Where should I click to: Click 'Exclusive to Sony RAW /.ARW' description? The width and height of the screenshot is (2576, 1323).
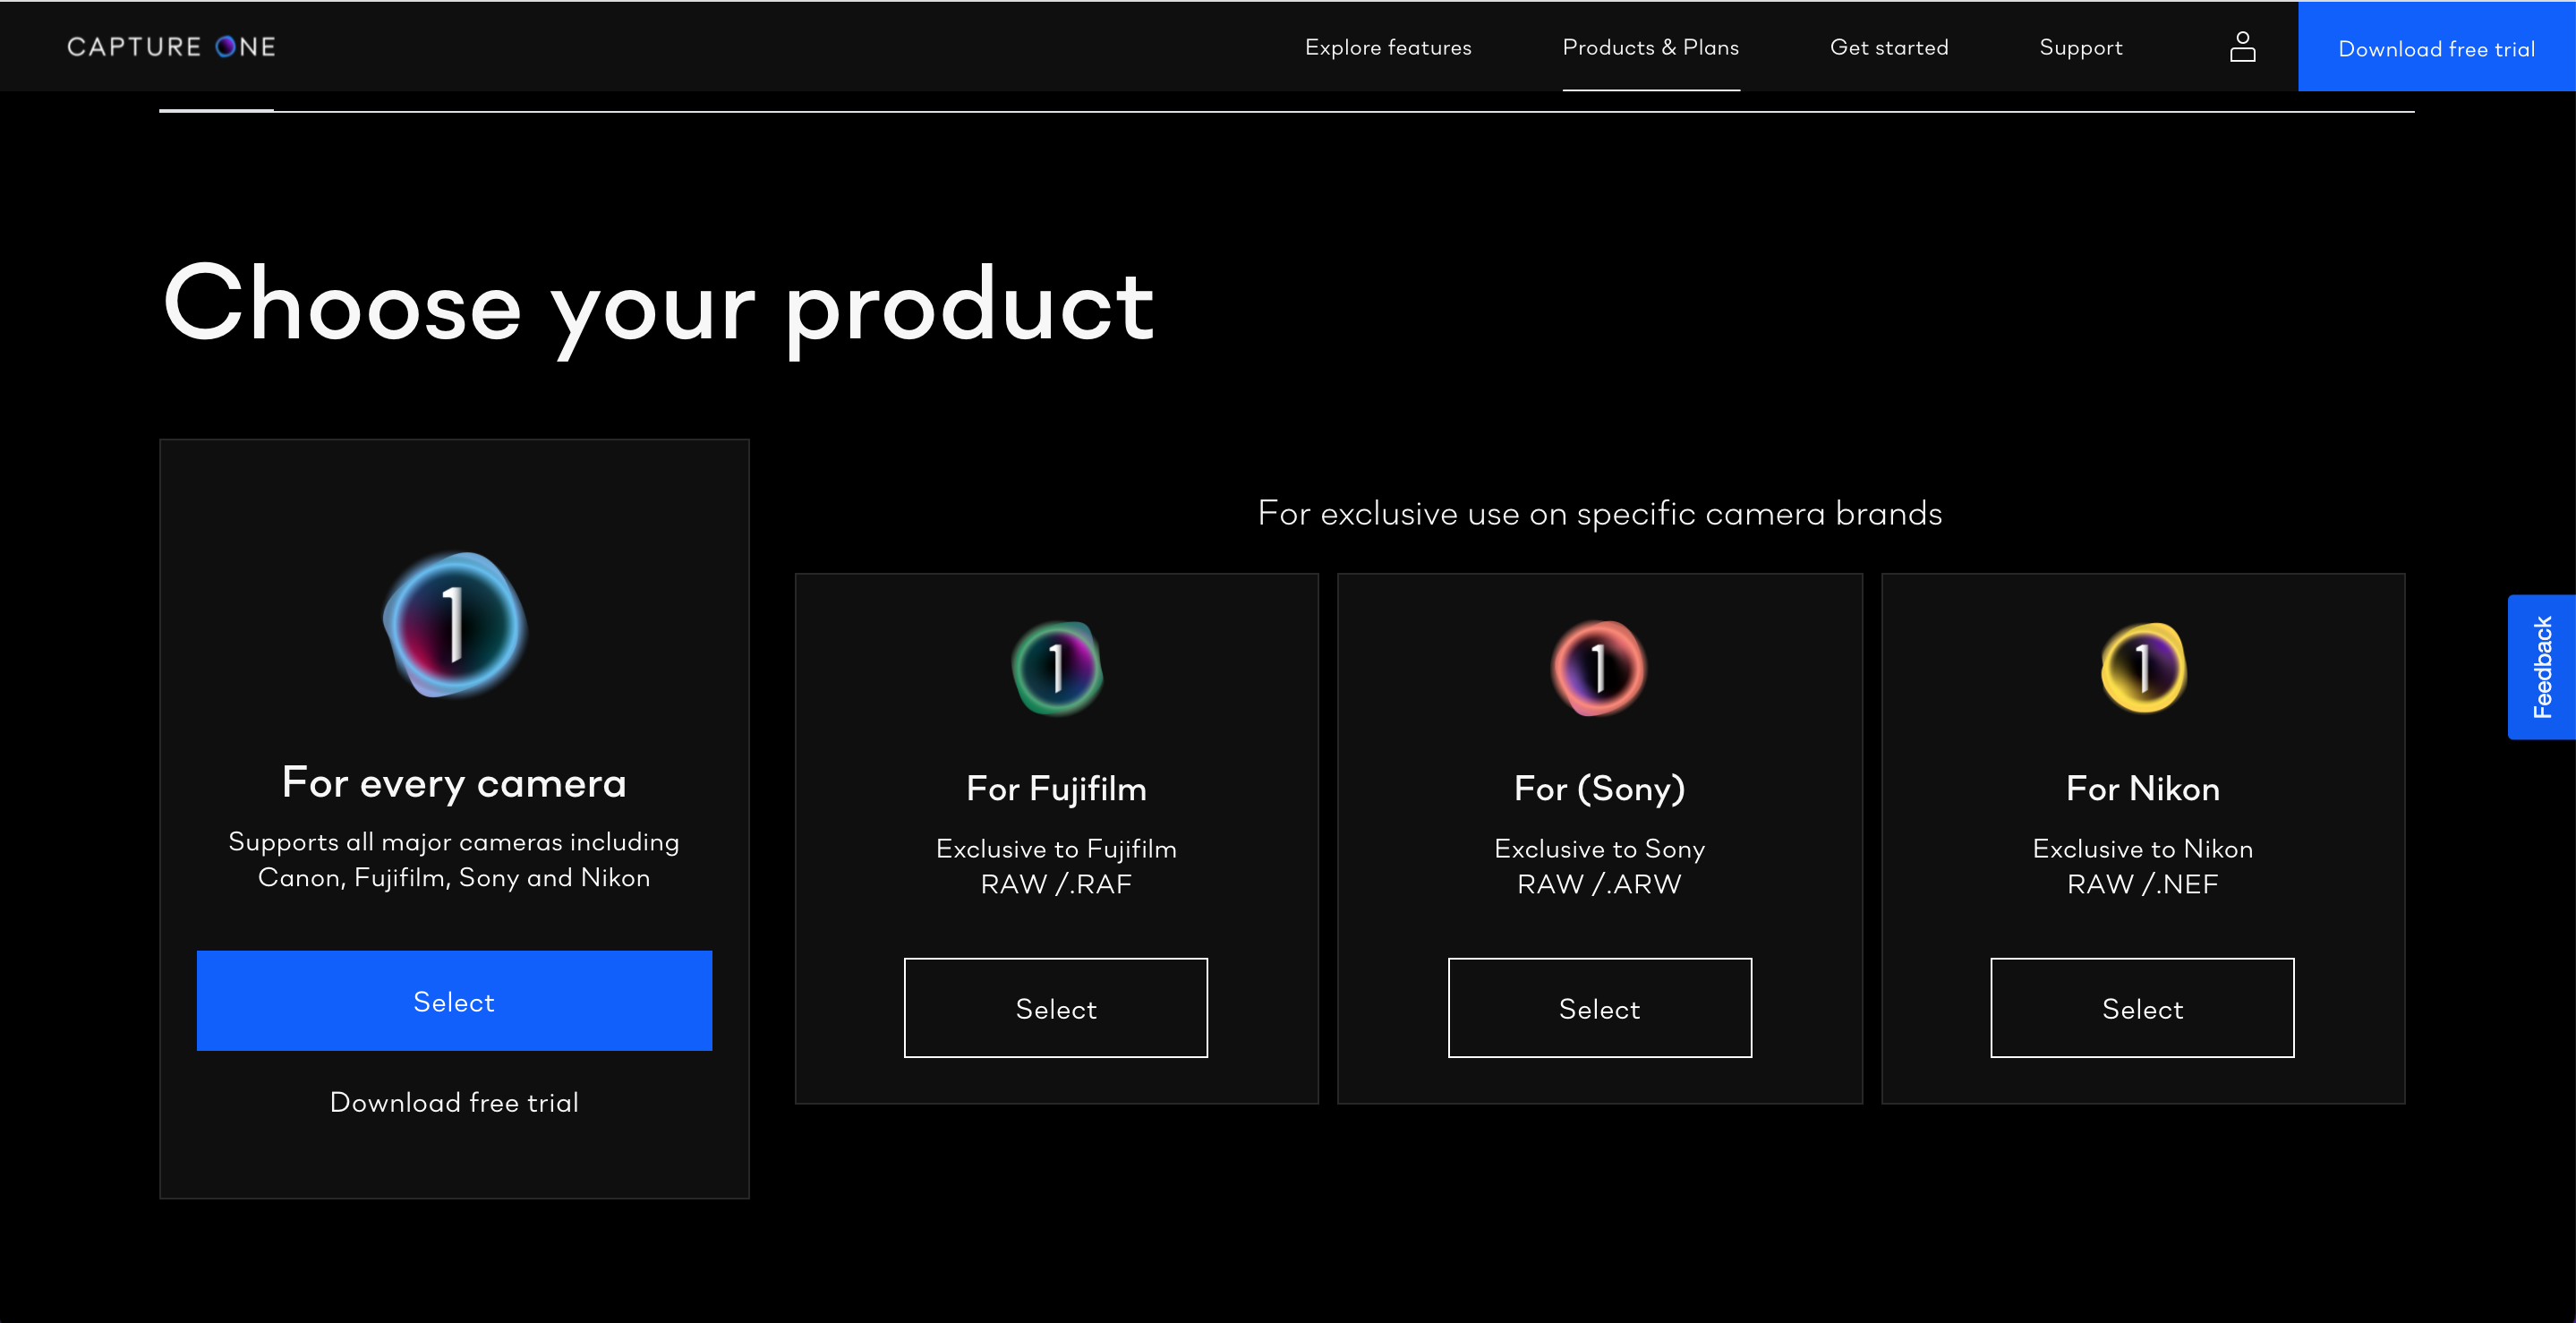coord(1600,866)
